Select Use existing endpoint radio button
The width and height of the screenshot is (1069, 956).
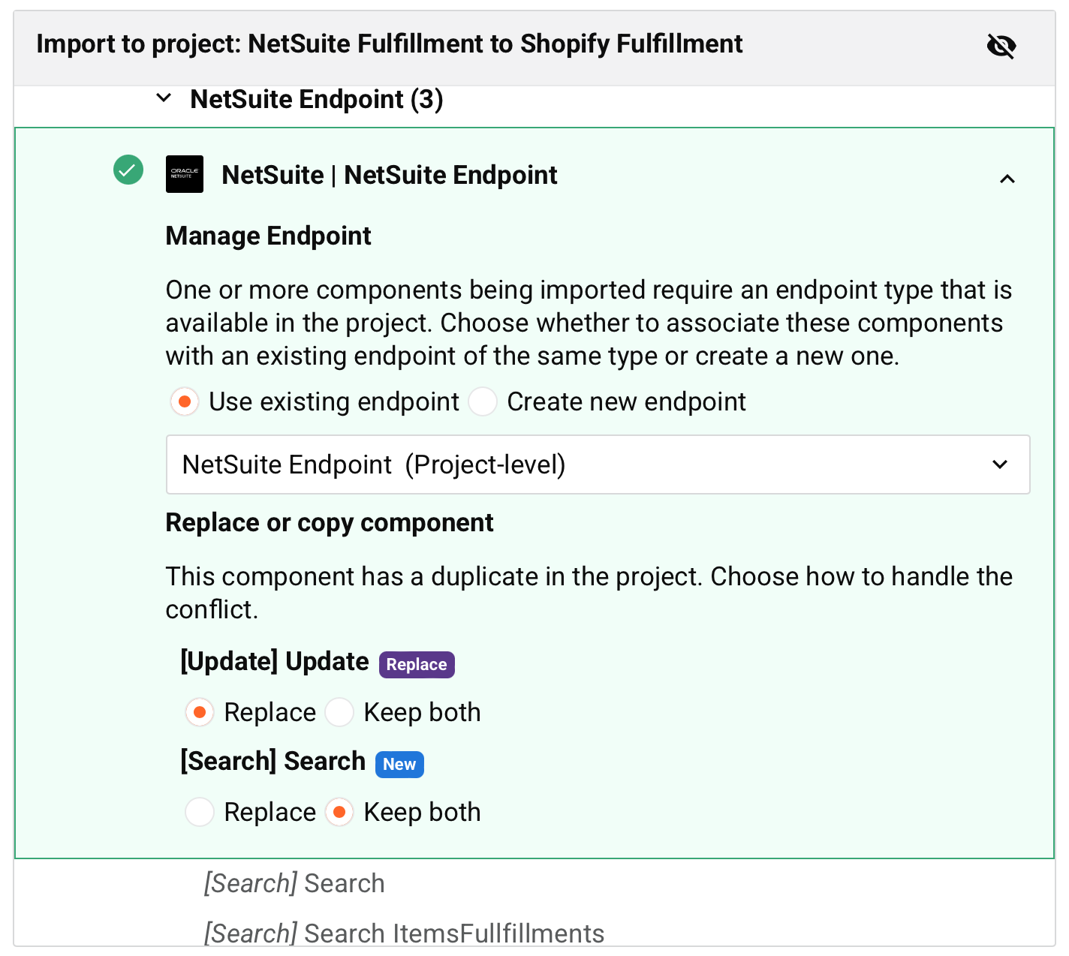point(185,401)
